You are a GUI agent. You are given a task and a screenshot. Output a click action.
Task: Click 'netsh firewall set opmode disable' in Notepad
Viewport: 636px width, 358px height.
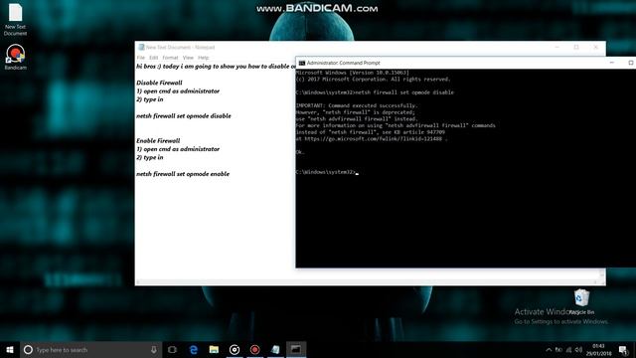tap(184, 116)
